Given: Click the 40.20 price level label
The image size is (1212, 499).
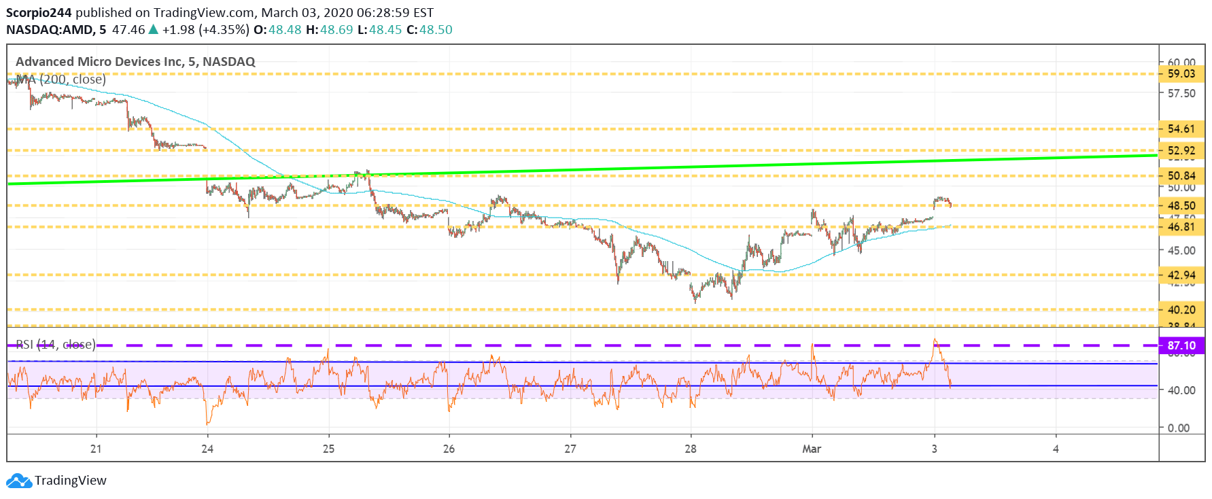Looking at the screenshot, I should [x=1181, y=309].
